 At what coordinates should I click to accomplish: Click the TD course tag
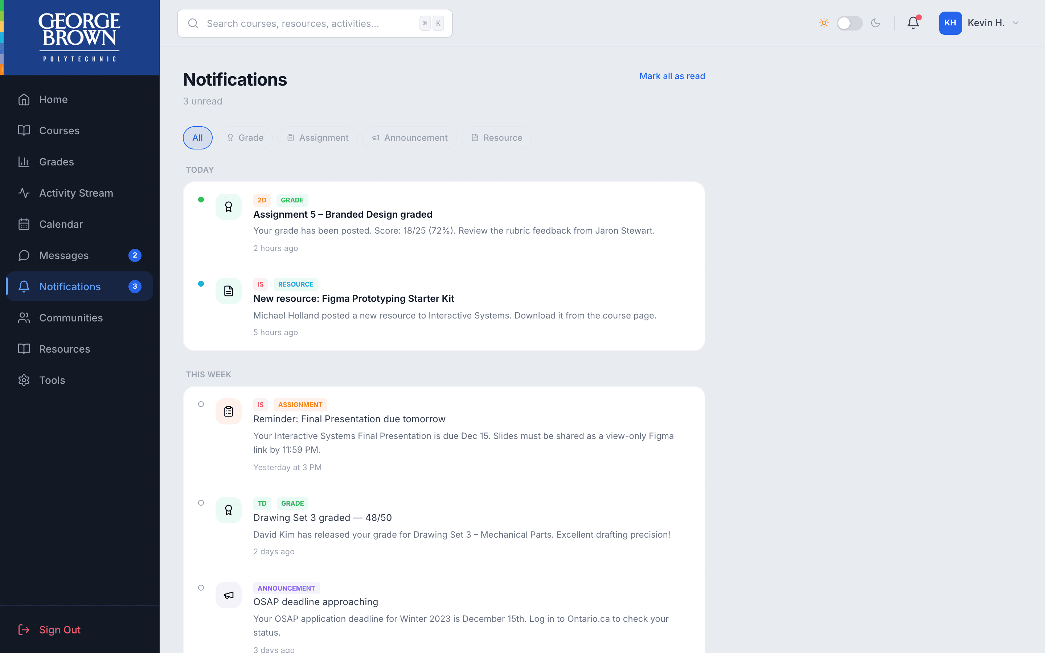262,503
